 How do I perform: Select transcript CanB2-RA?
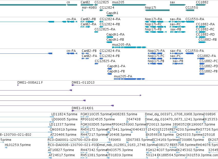[x=88, y=24]
